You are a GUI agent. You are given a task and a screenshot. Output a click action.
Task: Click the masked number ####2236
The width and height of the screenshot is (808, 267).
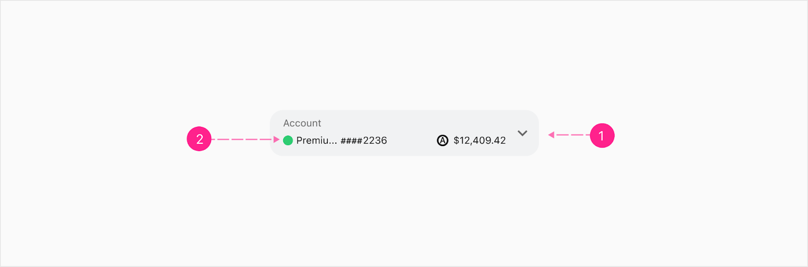[364, 141]
